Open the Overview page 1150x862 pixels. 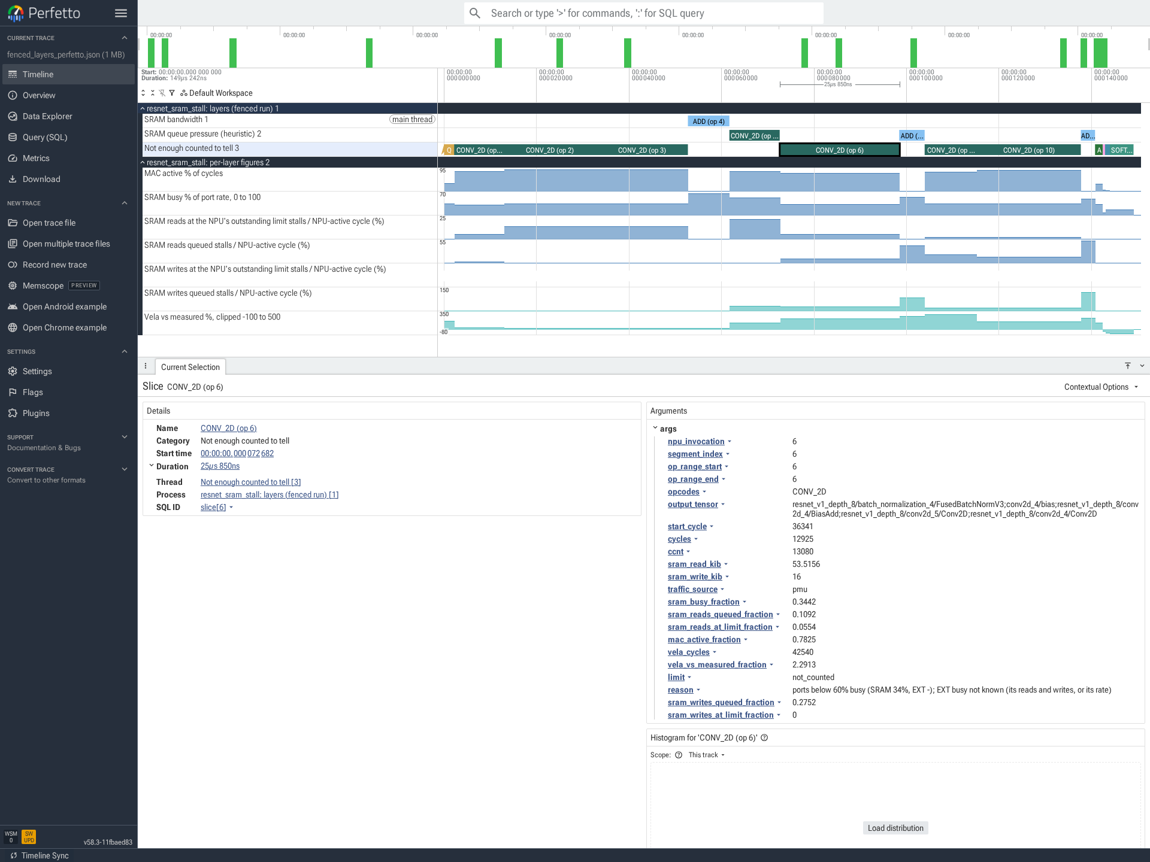point(68,95)
